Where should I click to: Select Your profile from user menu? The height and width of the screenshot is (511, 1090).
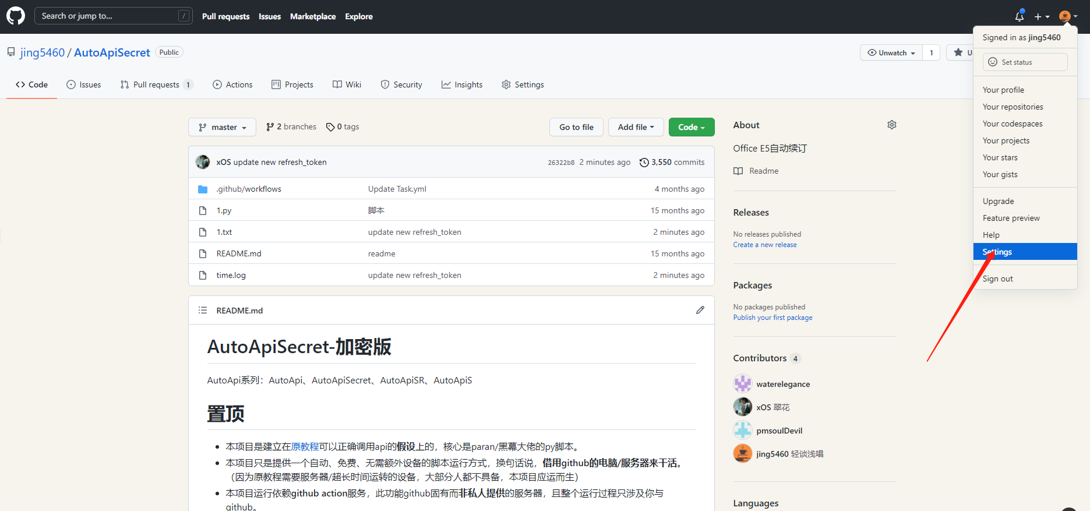[x=1025, y=90]
